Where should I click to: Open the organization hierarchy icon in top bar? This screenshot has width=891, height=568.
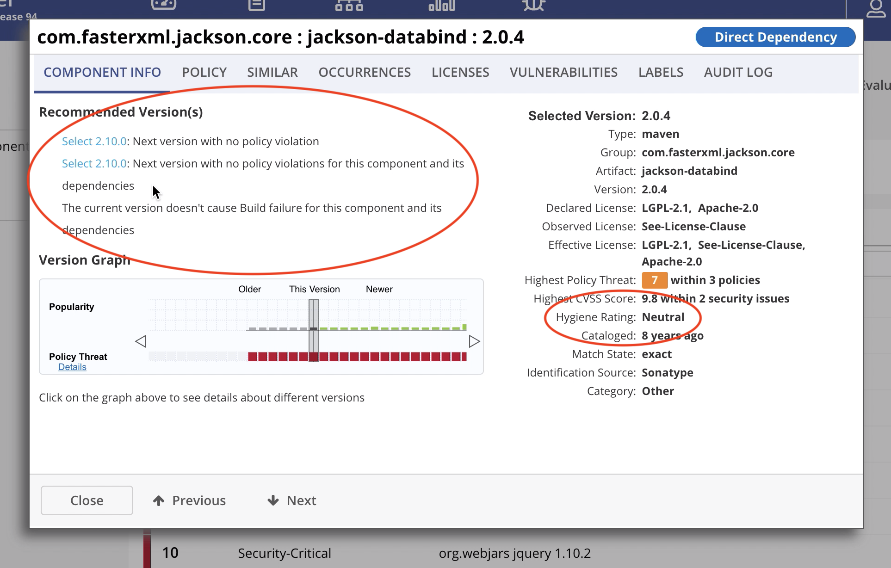tap(349, 5)
